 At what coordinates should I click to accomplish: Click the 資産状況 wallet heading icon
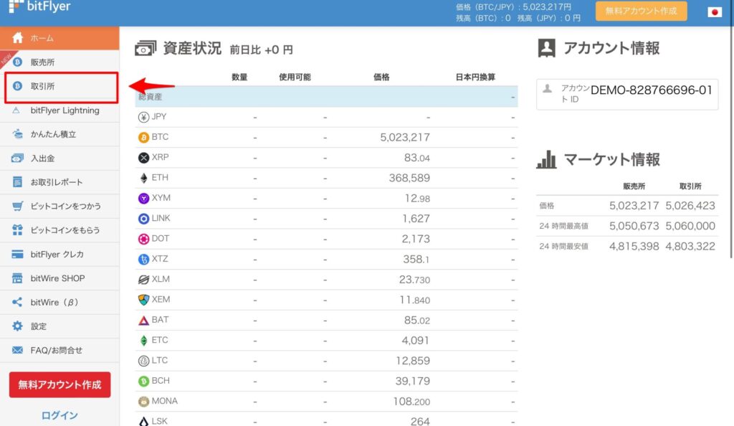tap(145, 48)
